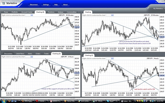165x103 pixels.
Task: Select the Charting (3) tab
Action: point(56,54)
